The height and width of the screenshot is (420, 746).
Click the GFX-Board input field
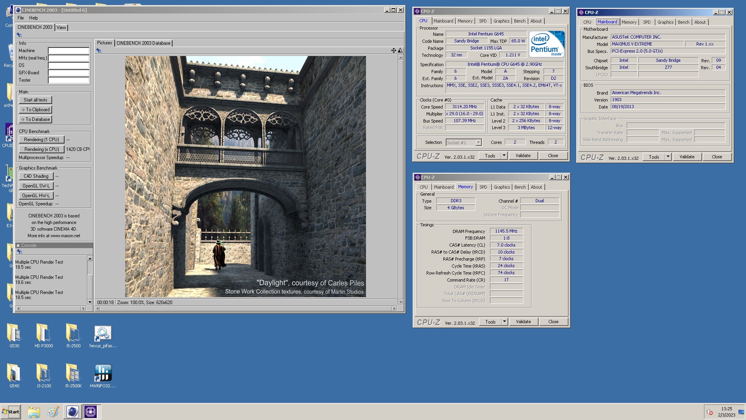coord(68,73)
